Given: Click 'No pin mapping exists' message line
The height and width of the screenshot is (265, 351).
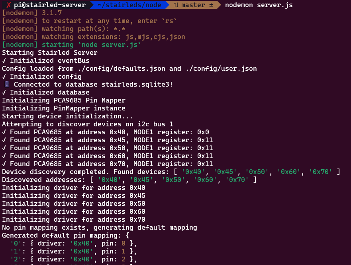Looking at the screenshot, I should [100, 228].
